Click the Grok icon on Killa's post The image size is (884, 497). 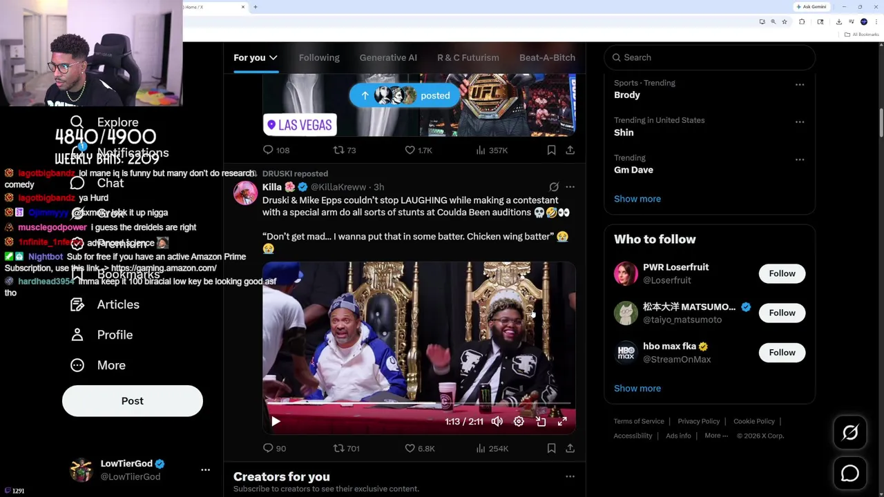pos(554,187)
